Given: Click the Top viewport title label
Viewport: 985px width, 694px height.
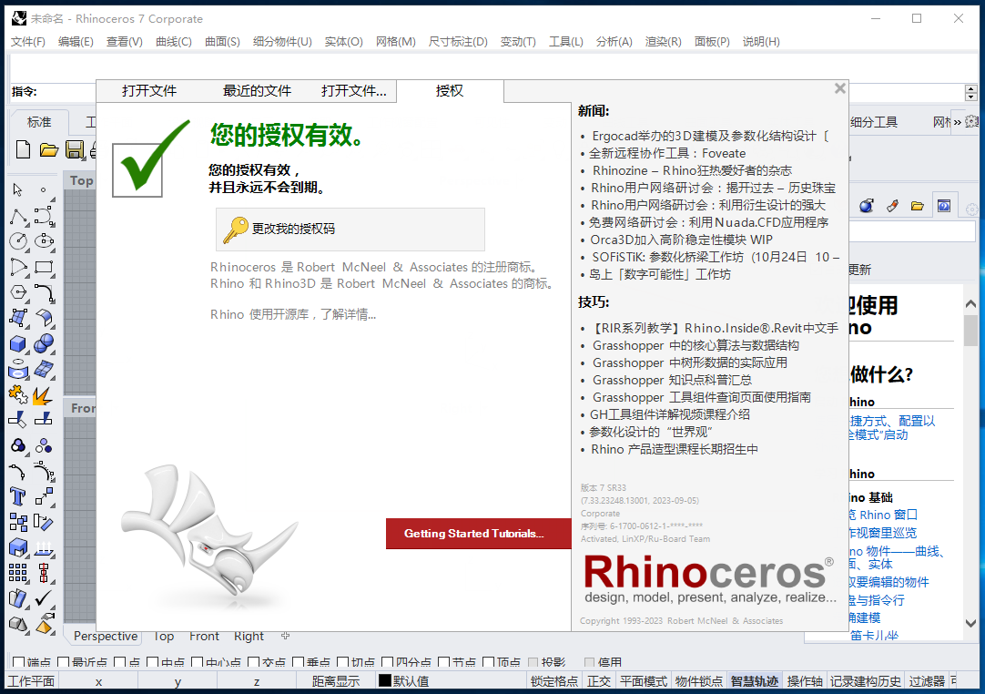Looking at the screenshot, I should pyautogui.click(x=82, y=180).
